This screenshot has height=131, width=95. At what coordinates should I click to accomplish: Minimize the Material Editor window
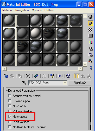click(x=79, y=4)
